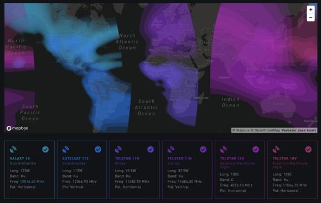321x203 pixels.
Task: Click the 12016.40 MHz frequency value
Action: click(x=32, y=181)
